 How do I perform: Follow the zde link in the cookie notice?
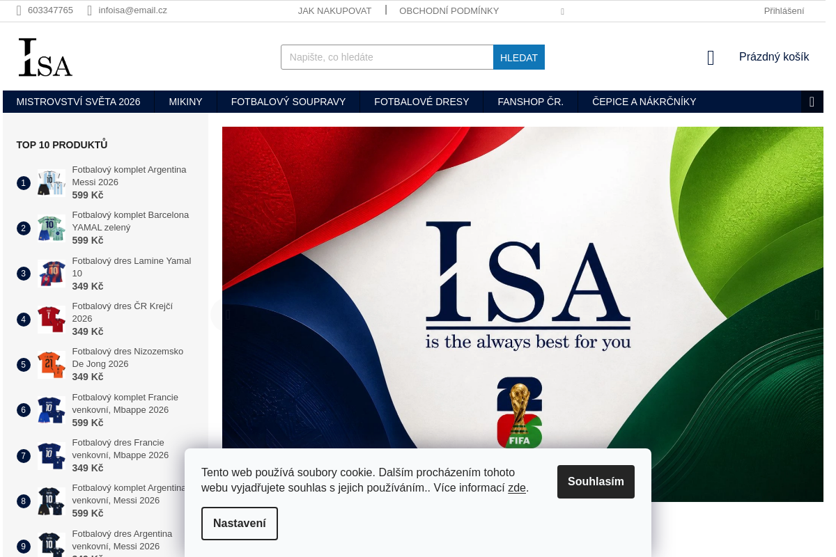click(517, 488)
